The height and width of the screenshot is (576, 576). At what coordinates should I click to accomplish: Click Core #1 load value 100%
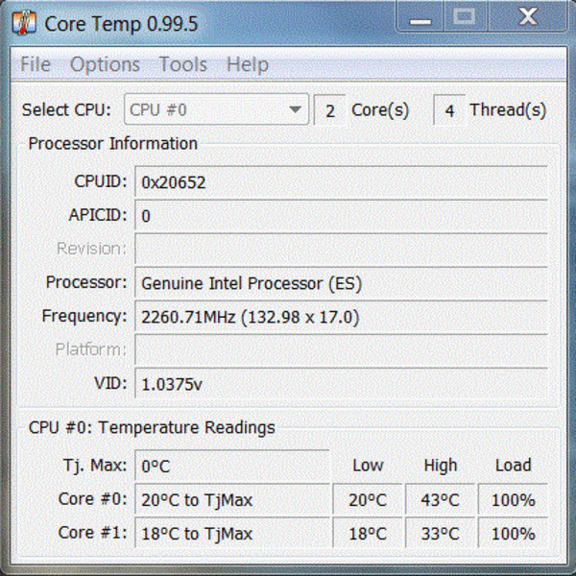(x=513, y=533)
